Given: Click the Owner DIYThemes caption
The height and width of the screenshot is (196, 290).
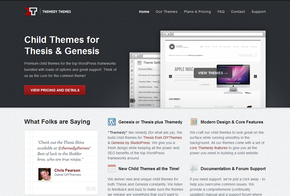Looking at the screenshot, I should pyautogui.click(x=67, y=175).
